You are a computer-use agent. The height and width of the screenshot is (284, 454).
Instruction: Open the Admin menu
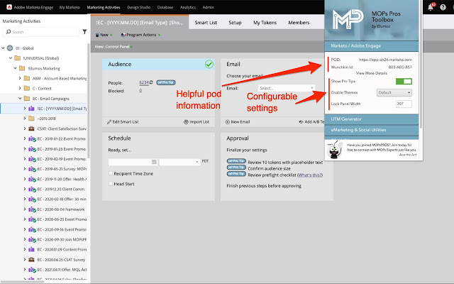coord(208,7)
